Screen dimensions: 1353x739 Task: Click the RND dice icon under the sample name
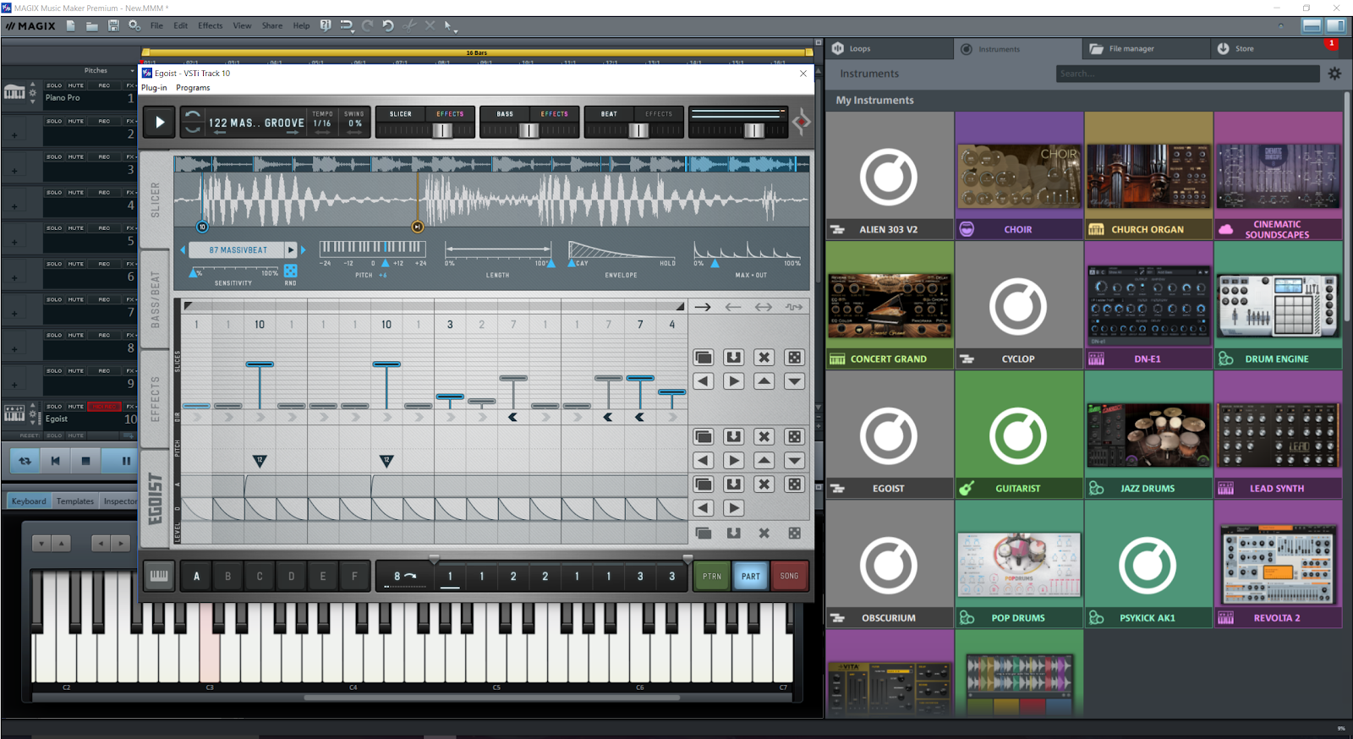291,271
